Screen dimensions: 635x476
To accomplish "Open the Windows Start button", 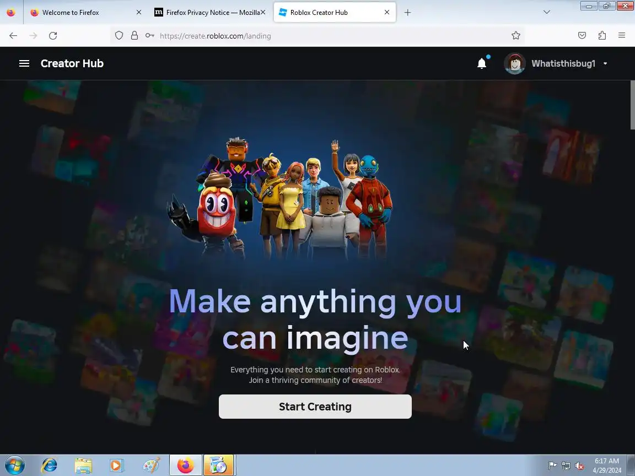I will coord(14,466).
